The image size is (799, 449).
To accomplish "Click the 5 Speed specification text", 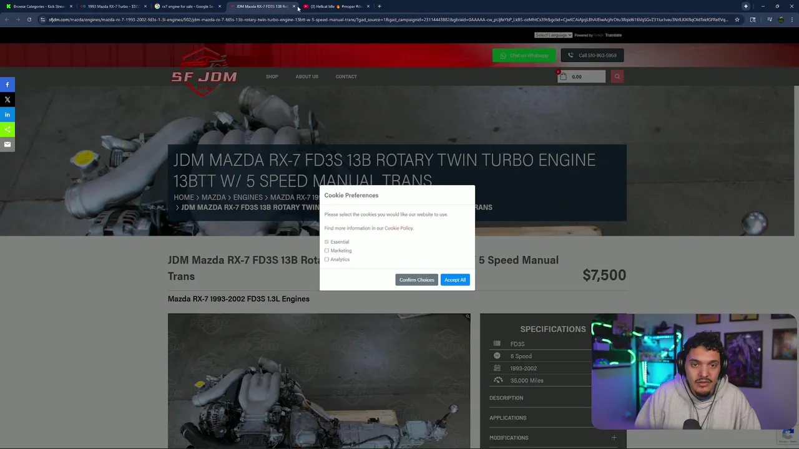I will [x=521, y=356].
